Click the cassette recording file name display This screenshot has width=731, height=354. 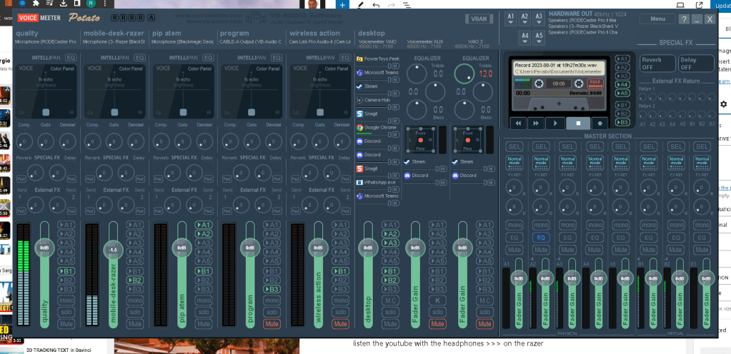[559, 69]
